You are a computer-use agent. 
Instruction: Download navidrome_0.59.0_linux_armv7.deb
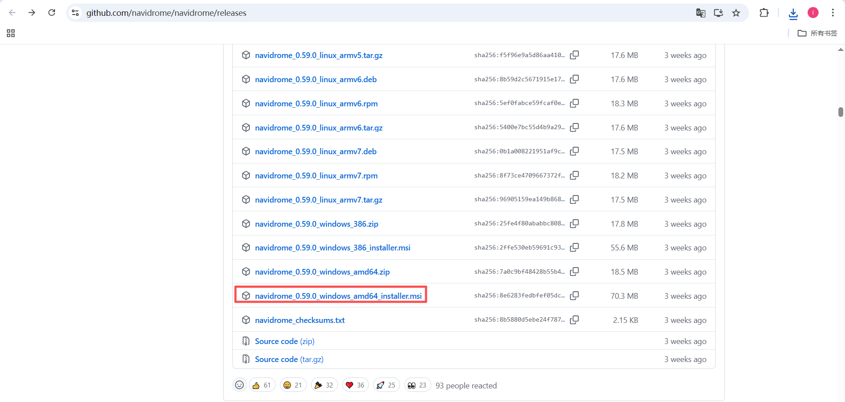click(316, 152)
